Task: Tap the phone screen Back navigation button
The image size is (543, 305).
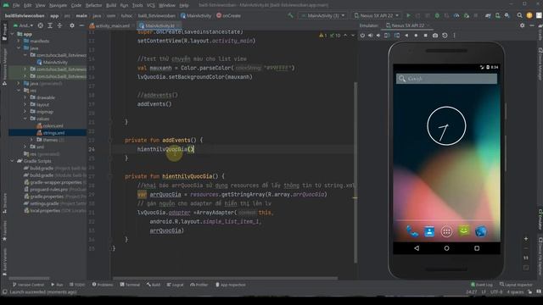Action: (417, 248)
